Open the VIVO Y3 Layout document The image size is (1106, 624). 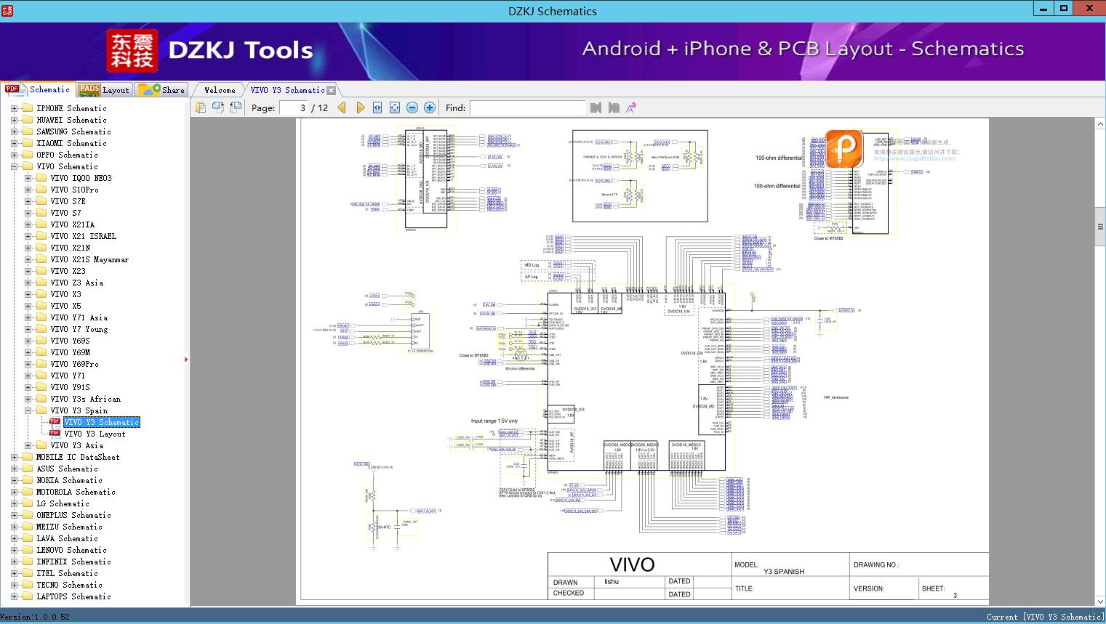pyautogui.click(x=96, y=434)
